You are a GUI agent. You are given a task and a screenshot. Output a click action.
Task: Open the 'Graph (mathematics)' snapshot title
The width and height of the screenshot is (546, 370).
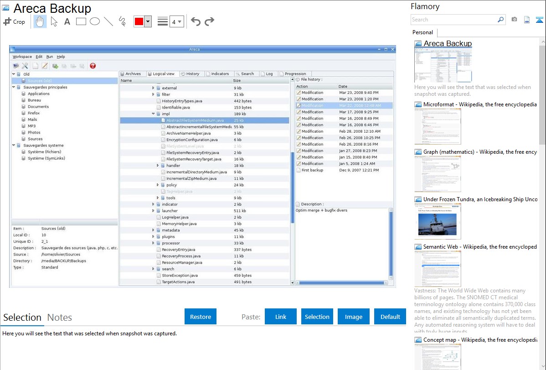click(x=480, y=152)
